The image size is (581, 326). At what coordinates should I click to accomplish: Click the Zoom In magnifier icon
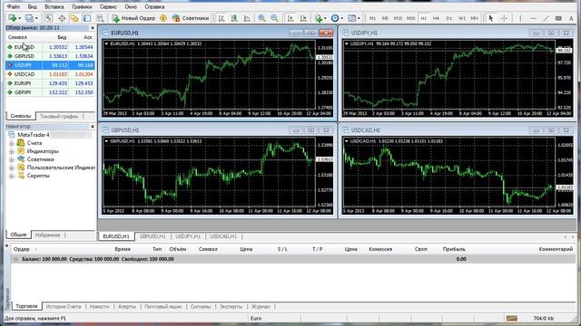(261, 18)
